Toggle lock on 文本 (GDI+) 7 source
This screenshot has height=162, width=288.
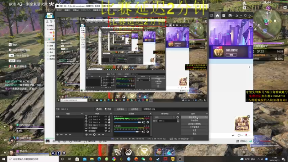(109, 117)
